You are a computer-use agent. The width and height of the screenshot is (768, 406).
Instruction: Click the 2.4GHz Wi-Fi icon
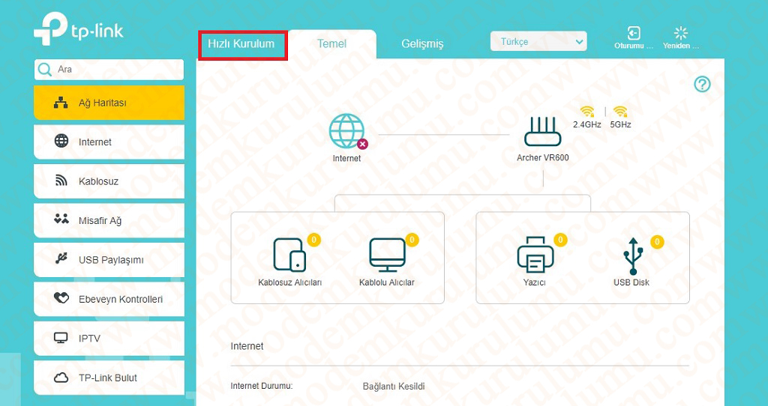(x=586, y=112)
